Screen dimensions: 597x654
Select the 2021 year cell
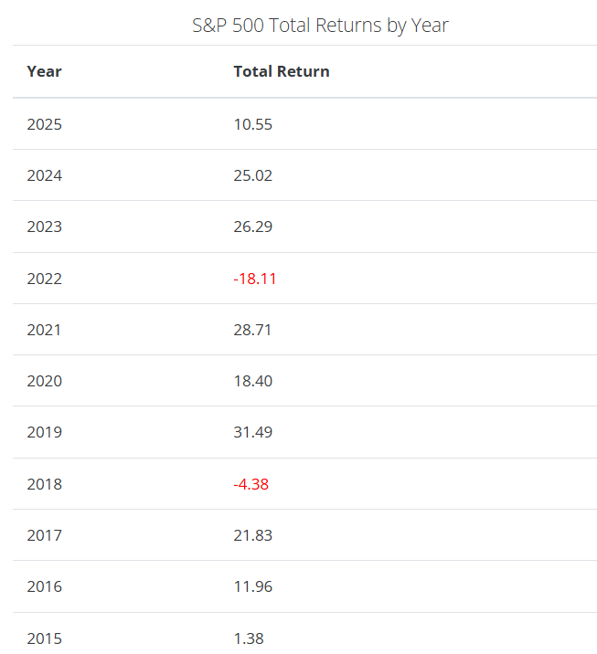coord(44,330)
